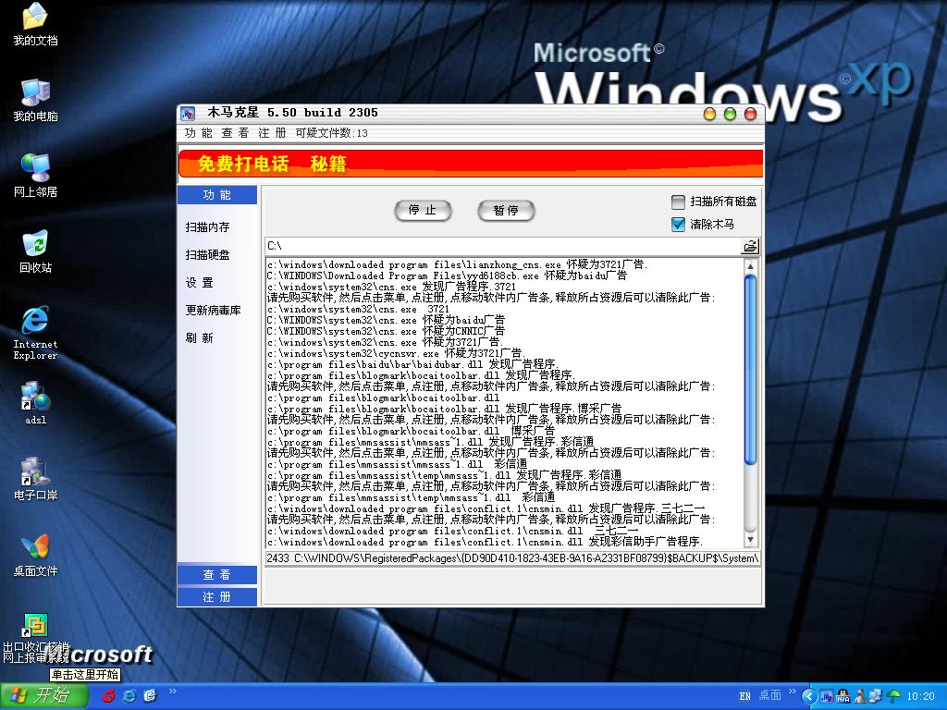Click the 木马克星 5.50 build 2305 window title
This screenshot has height=710, width=947.
tap(293, 113)
